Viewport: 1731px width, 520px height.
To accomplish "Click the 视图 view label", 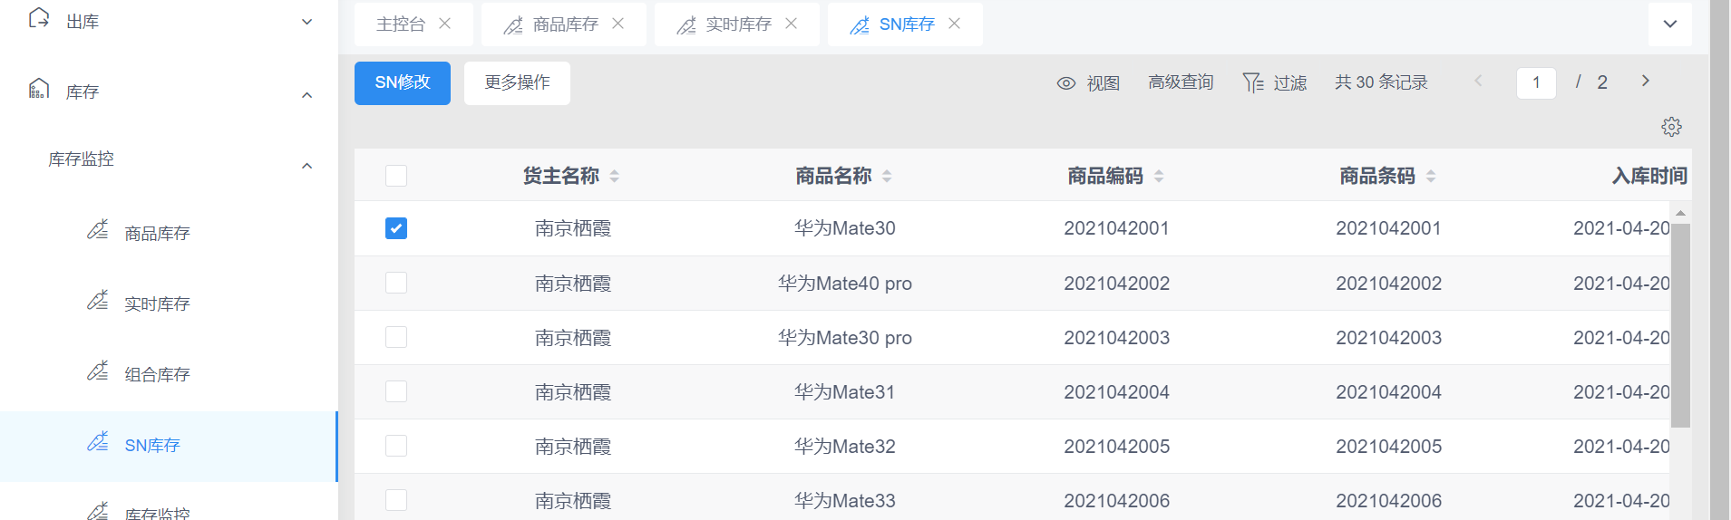I will pos(1104,83).
